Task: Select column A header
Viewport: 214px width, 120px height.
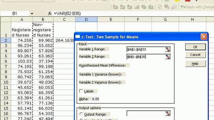Action: tap(22, 19)
